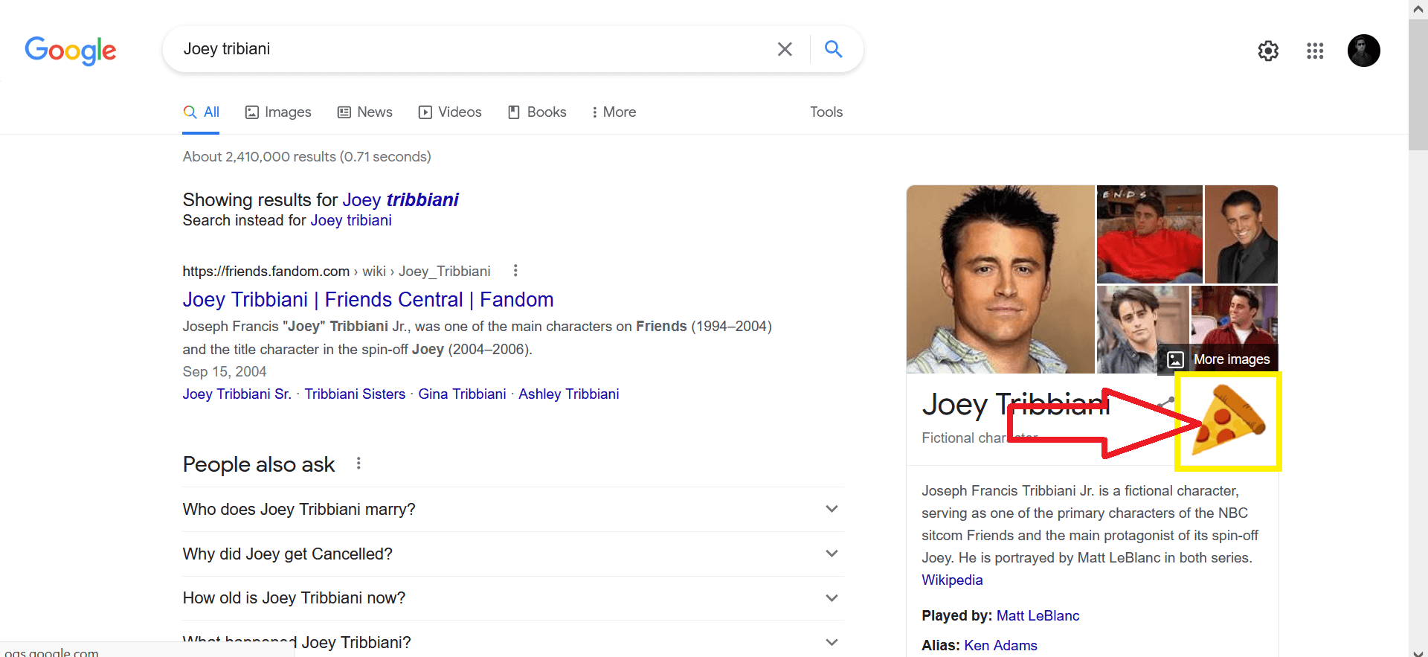
Task: Select the All tab
Action: (x=202, y=112)
